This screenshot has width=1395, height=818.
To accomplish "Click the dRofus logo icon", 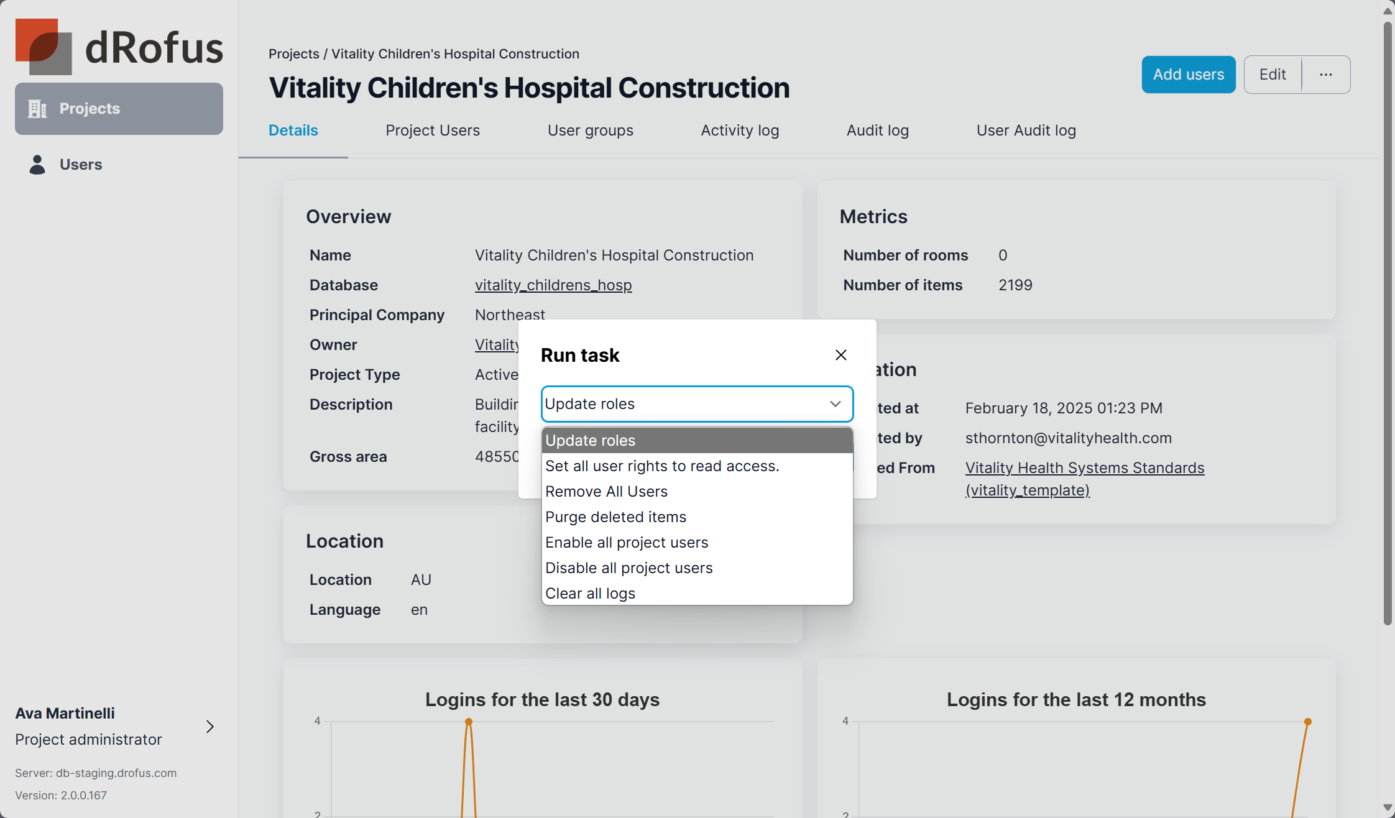I will 44,47.
